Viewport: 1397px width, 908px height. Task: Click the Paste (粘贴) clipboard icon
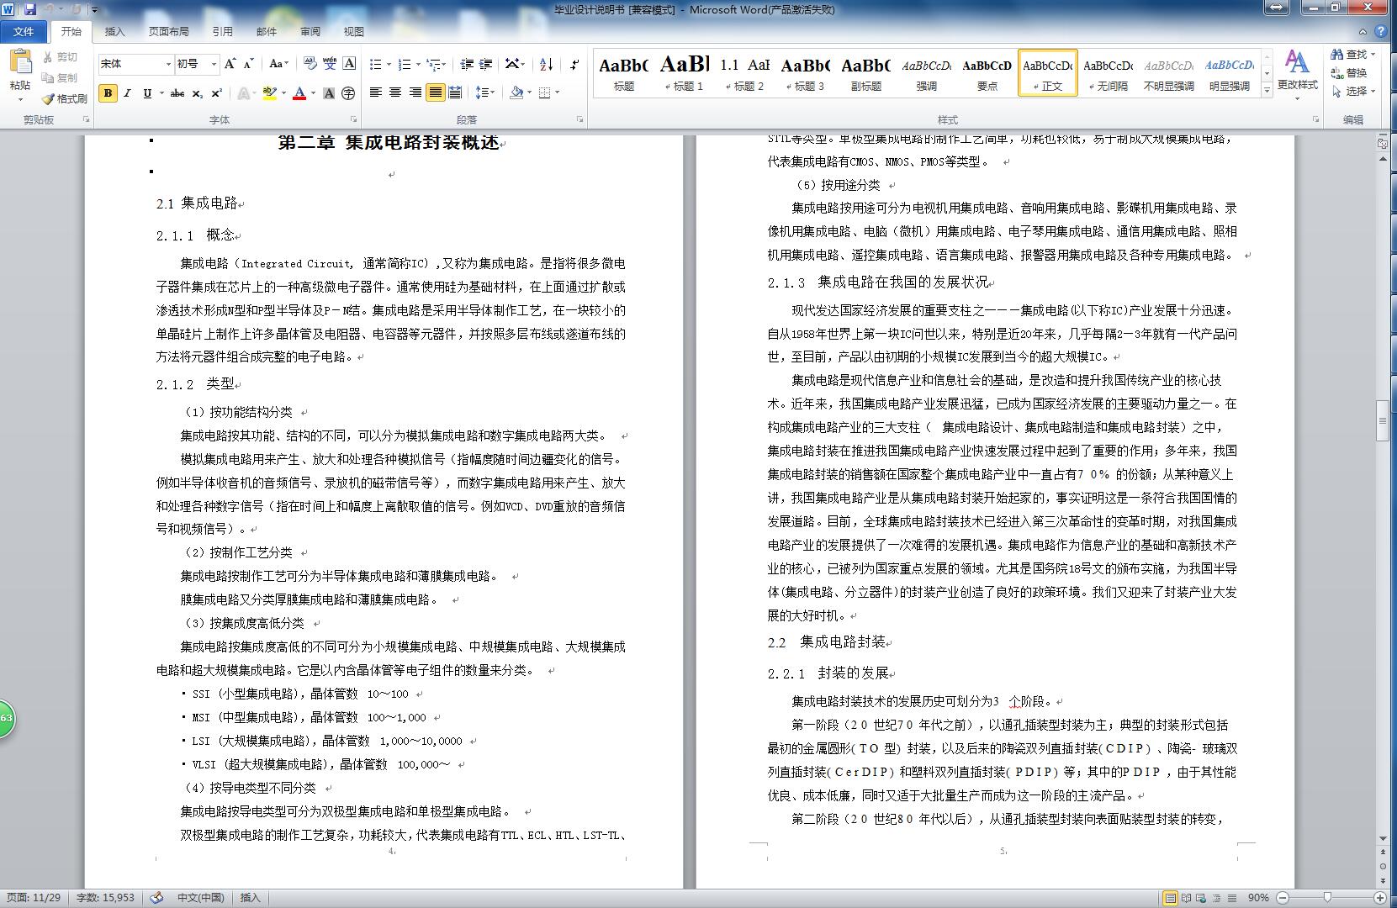click(20, 62)
